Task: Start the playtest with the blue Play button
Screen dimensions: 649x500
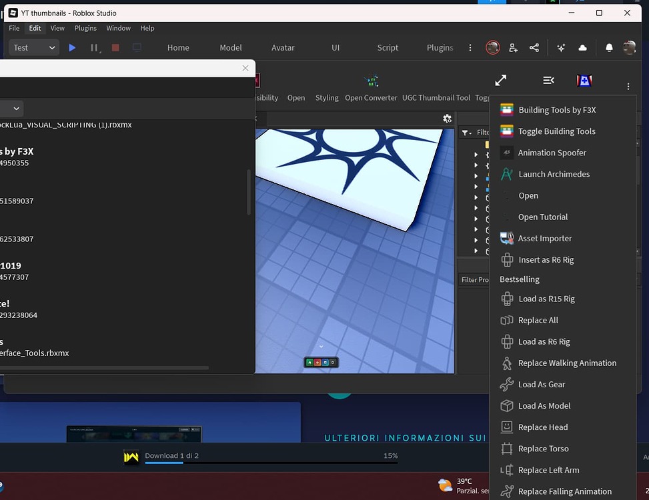Action: coord(72,47)
